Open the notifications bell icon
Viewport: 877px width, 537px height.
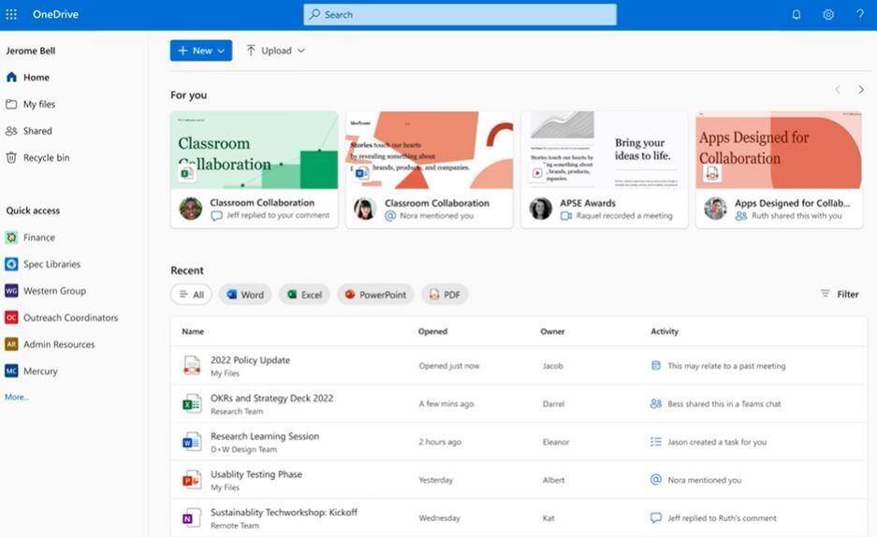click(x=797, y=14)
